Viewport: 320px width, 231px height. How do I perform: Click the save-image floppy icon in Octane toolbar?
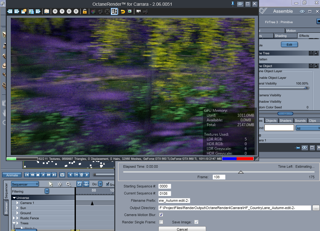31,11
